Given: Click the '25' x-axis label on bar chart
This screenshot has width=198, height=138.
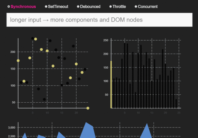Looking at the screenshot, I should tap(179, 113).
